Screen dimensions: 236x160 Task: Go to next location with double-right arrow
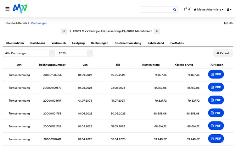(157, 31)
